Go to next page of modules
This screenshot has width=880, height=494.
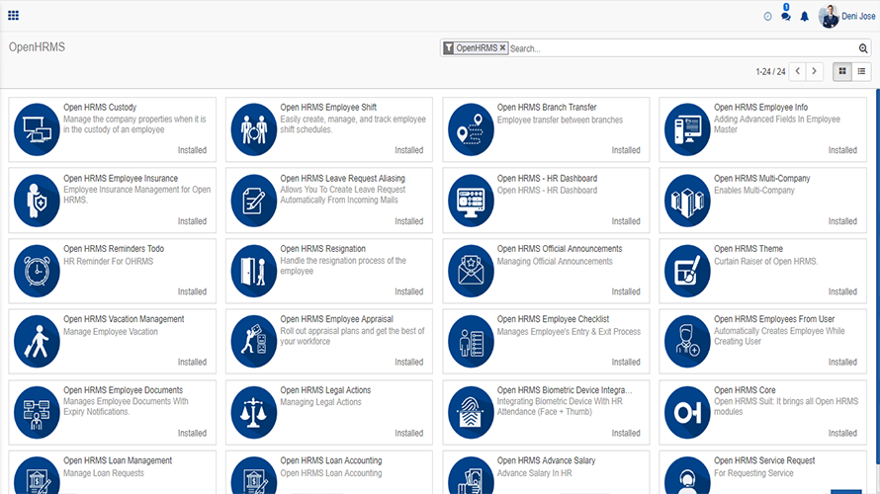coord(816,71)
